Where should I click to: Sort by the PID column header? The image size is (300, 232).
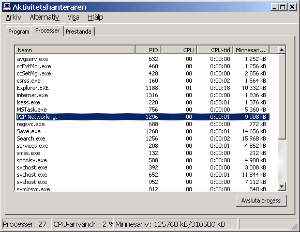click(x=148, y=50)
